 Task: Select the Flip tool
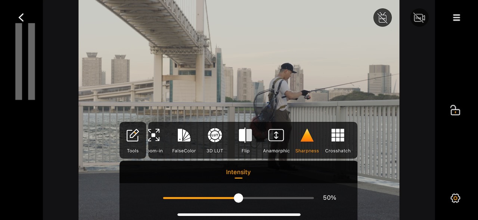click(x=245, y=140)
